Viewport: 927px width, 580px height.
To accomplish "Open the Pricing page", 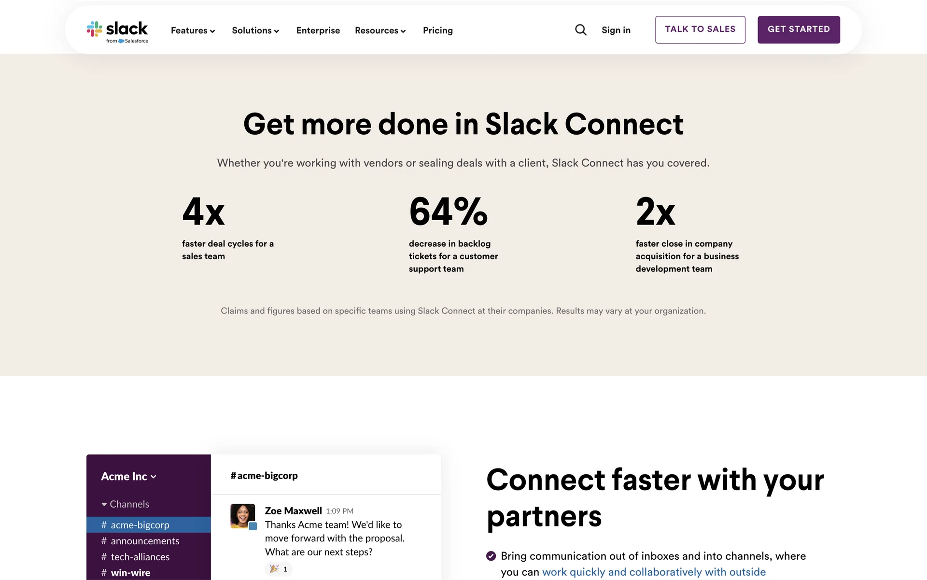I will coord(437,30).
